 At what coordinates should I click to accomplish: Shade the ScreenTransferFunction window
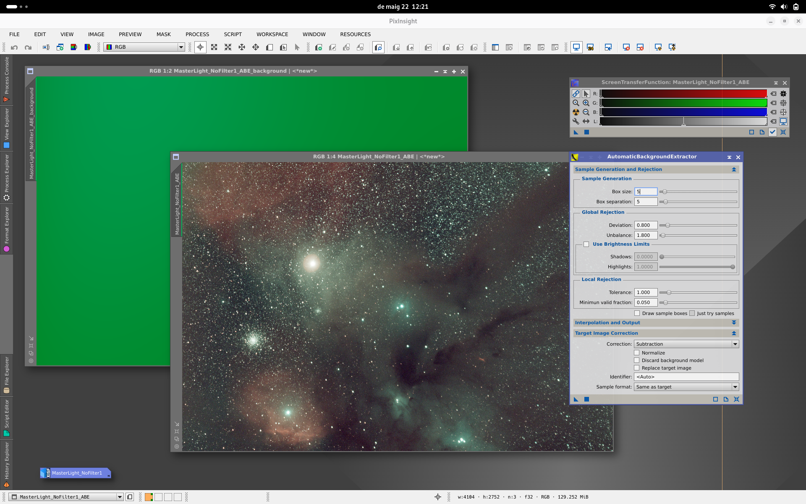coord(776,83)
